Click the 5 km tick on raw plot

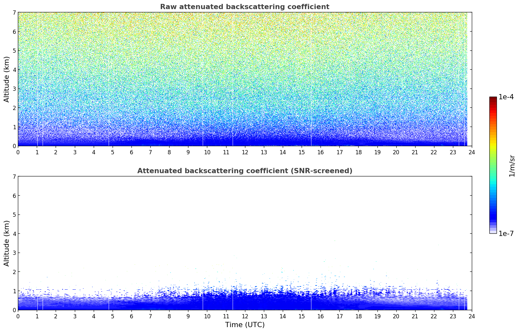click(14, 50)
